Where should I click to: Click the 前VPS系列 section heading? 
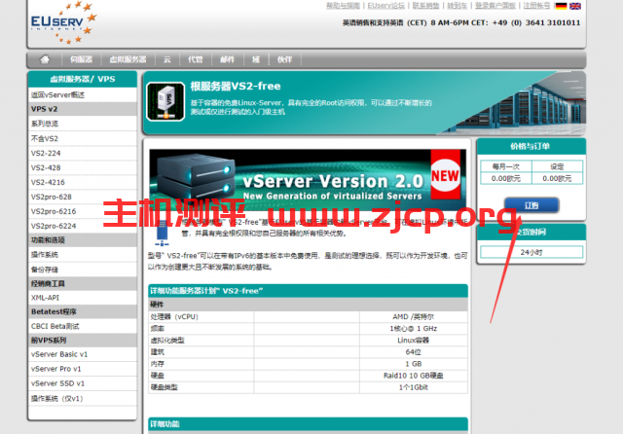tap(83, 341)
